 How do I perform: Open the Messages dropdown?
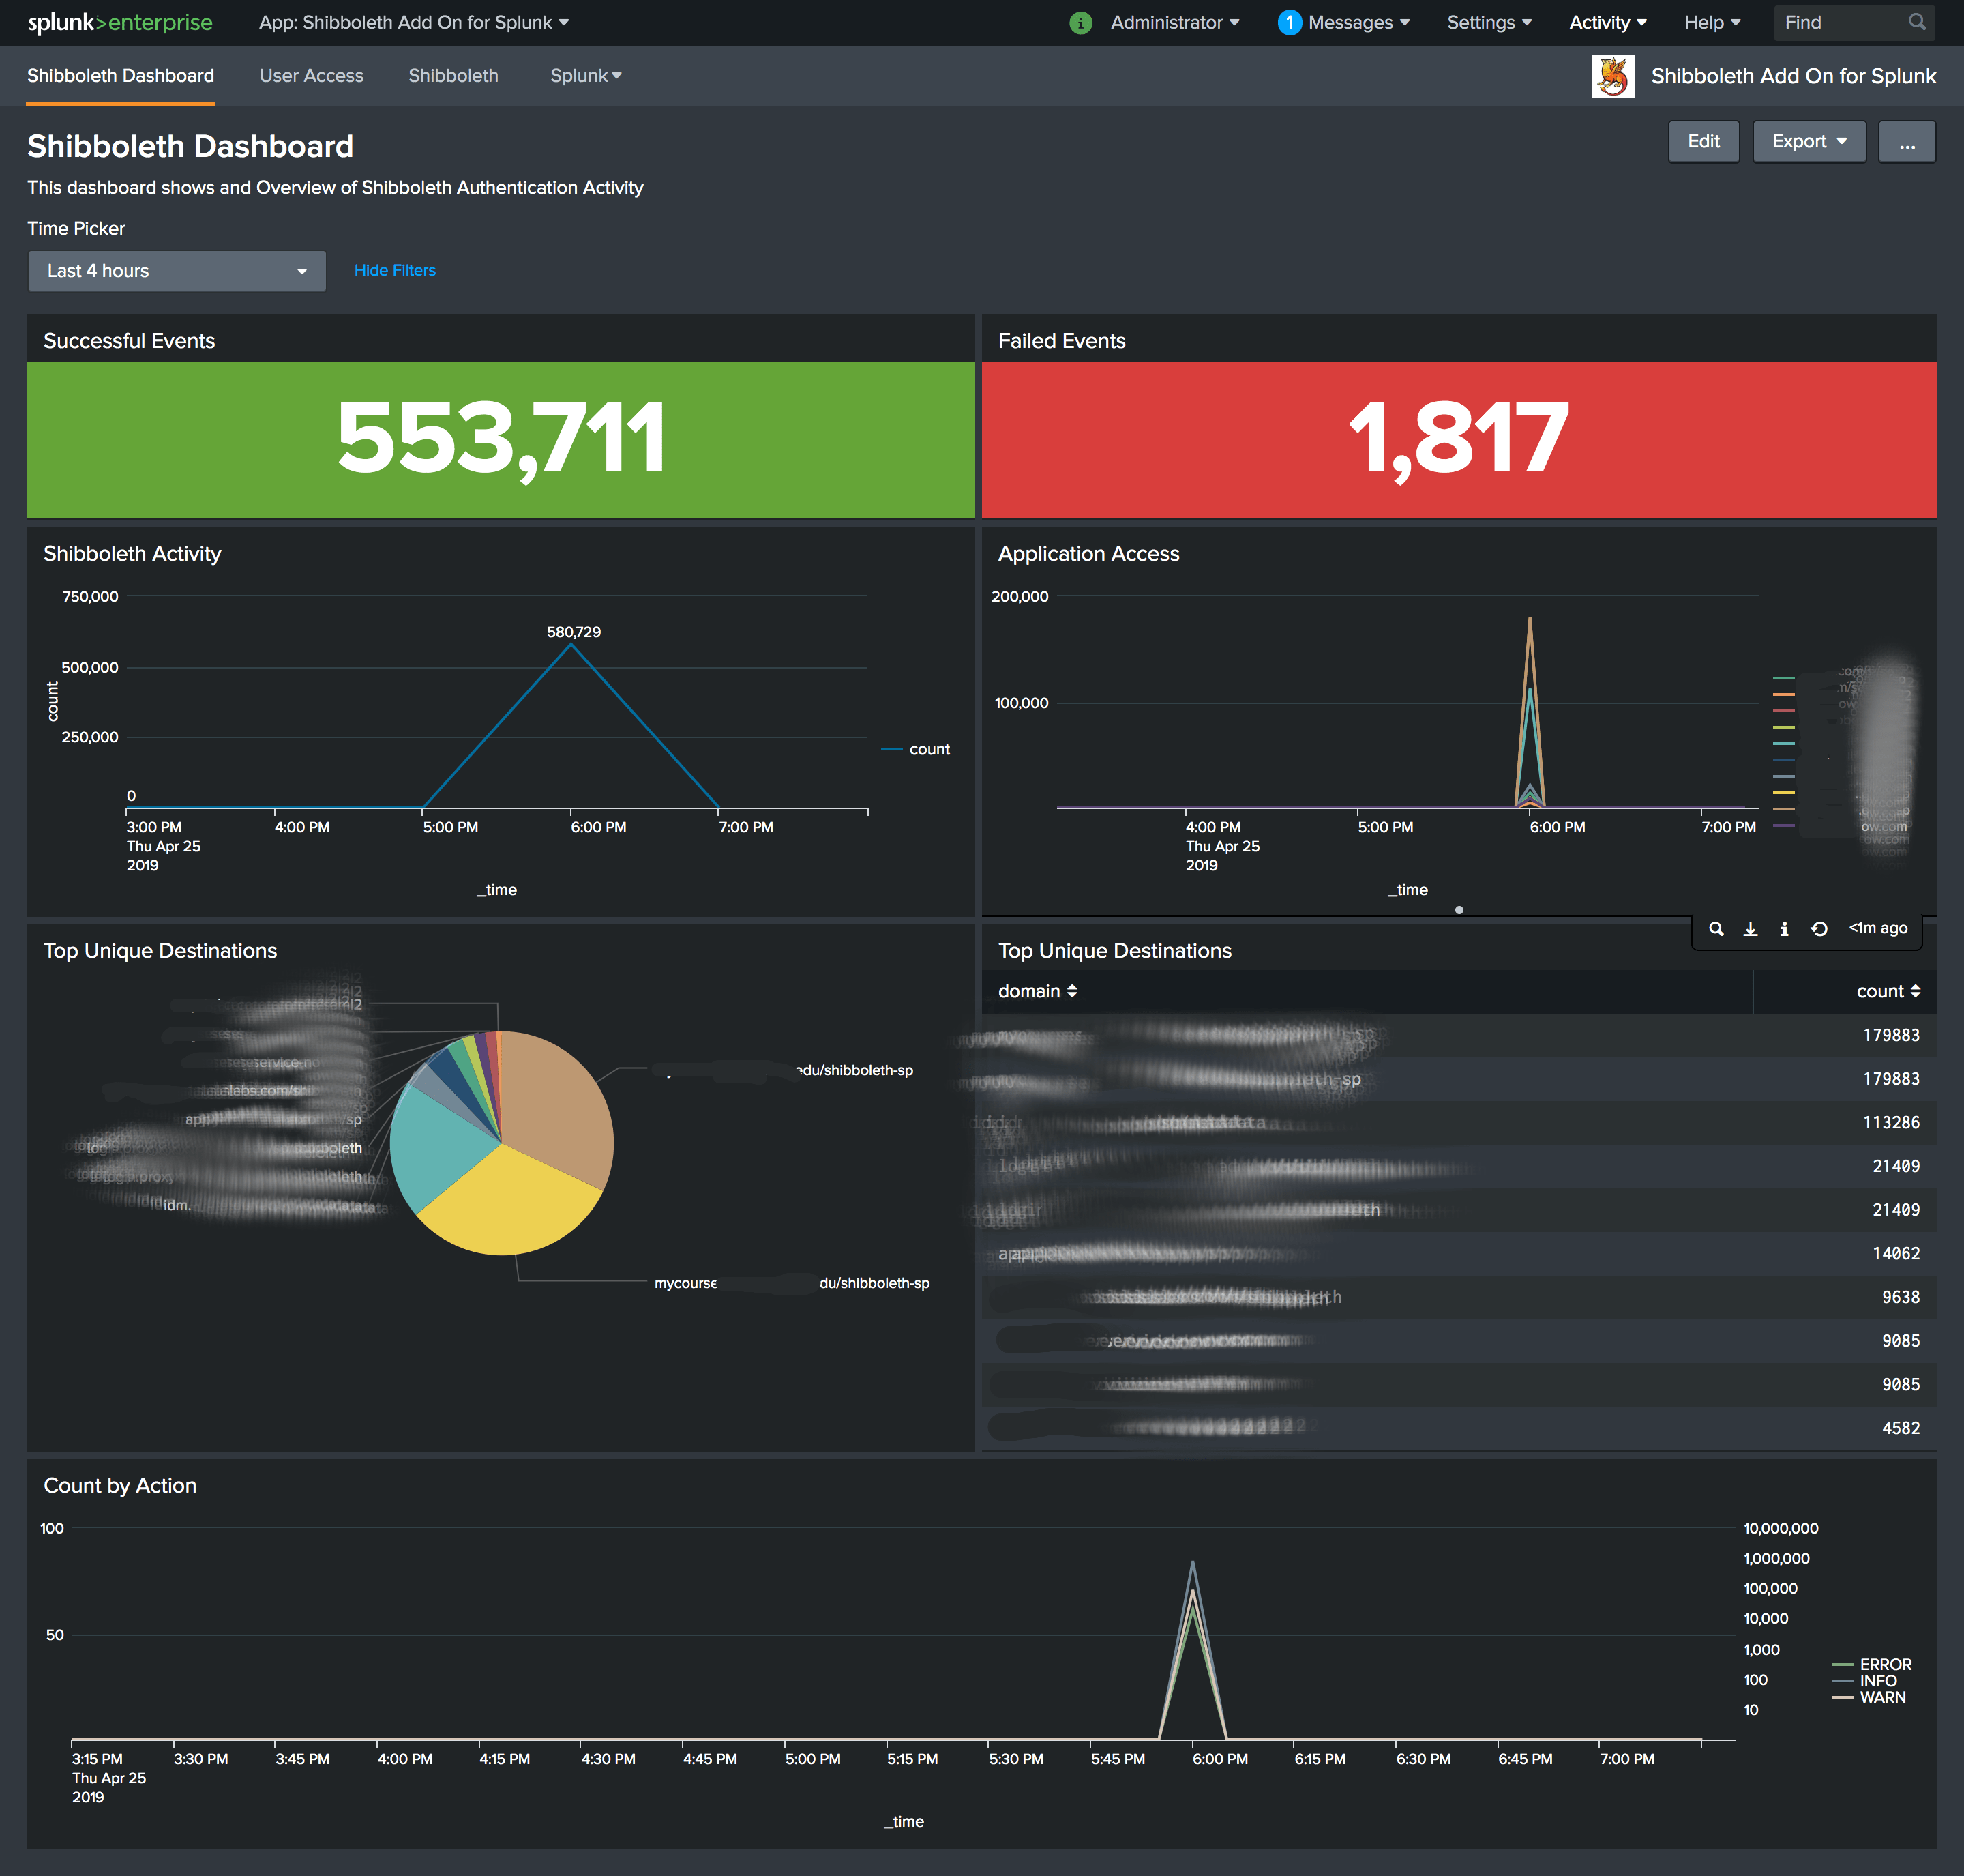point(1358,22)
